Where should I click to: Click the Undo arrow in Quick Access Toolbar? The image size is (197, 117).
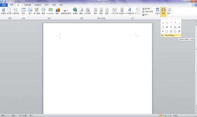8,2
